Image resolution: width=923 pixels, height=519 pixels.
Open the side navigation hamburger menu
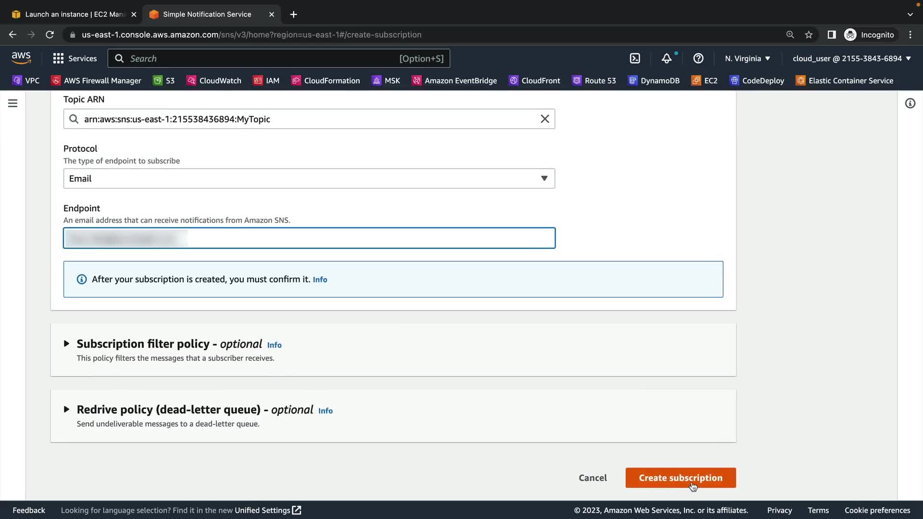[x=13, y=103]
